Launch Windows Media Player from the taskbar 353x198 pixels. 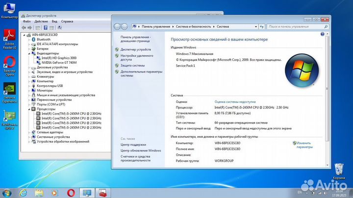54,193
